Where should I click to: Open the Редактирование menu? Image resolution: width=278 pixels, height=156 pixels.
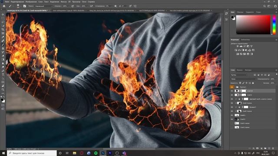pyautogui.click(x=17, y=2)
